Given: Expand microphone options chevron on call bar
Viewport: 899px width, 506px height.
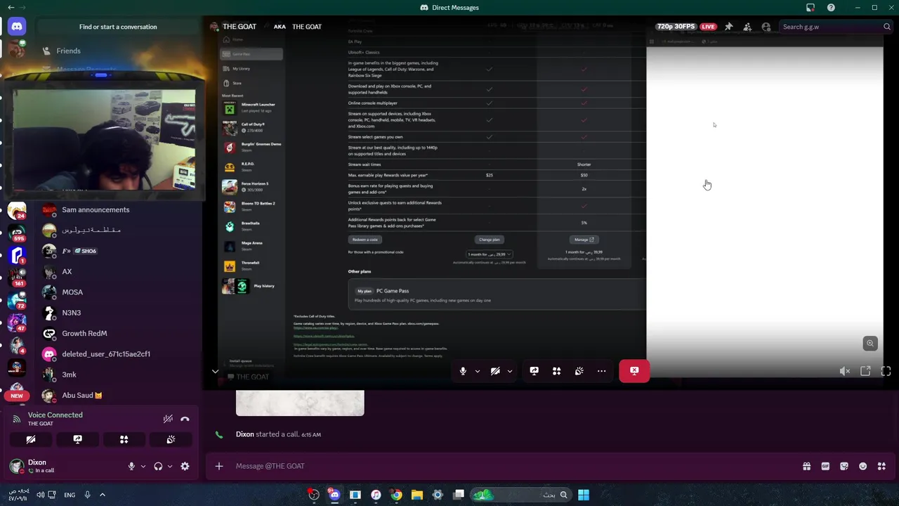Looking at the screenshot, I should coord(477,371).
